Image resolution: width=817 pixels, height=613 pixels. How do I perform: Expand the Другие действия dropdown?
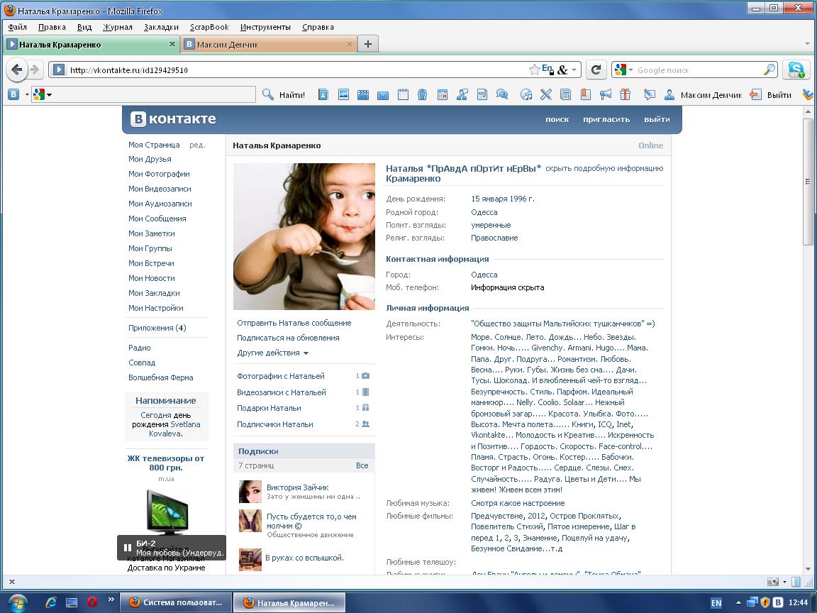click(x=273, y=353)
